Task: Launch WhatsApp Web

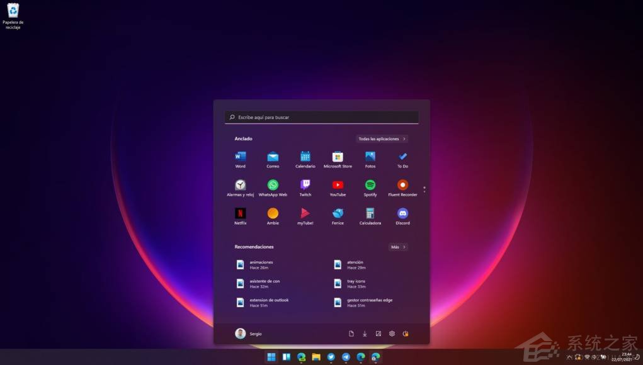Action: point(273,188)
